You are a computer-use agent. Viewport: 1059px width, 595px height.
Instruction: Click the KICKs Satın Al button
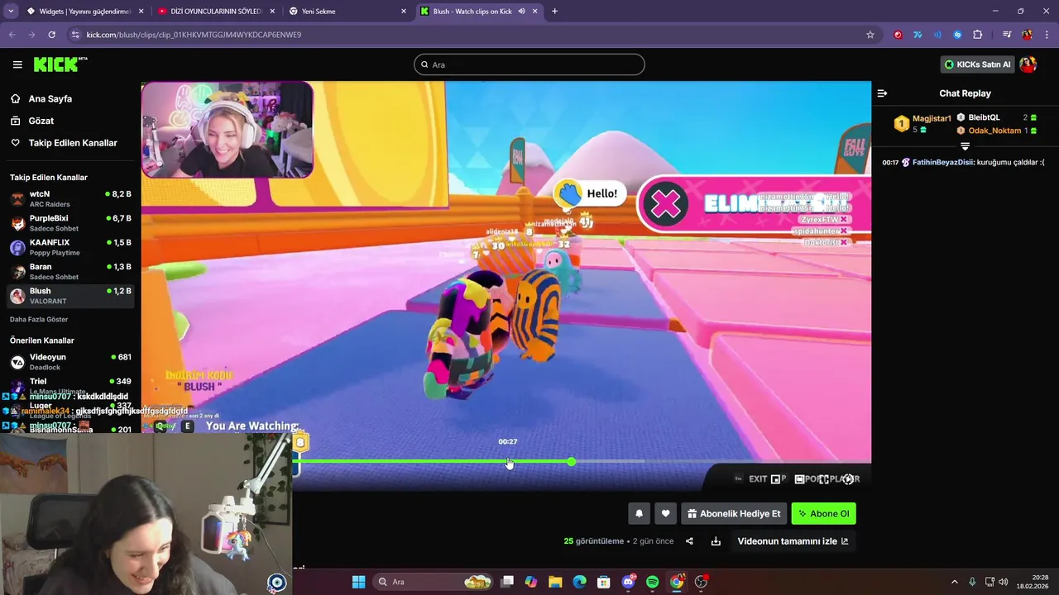tap(976, 64)
